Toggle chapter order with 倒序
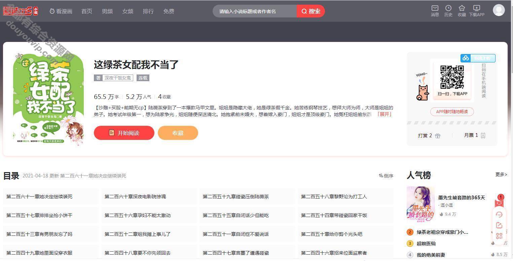This screenshot has height=261, width=513. coord(386,176)
